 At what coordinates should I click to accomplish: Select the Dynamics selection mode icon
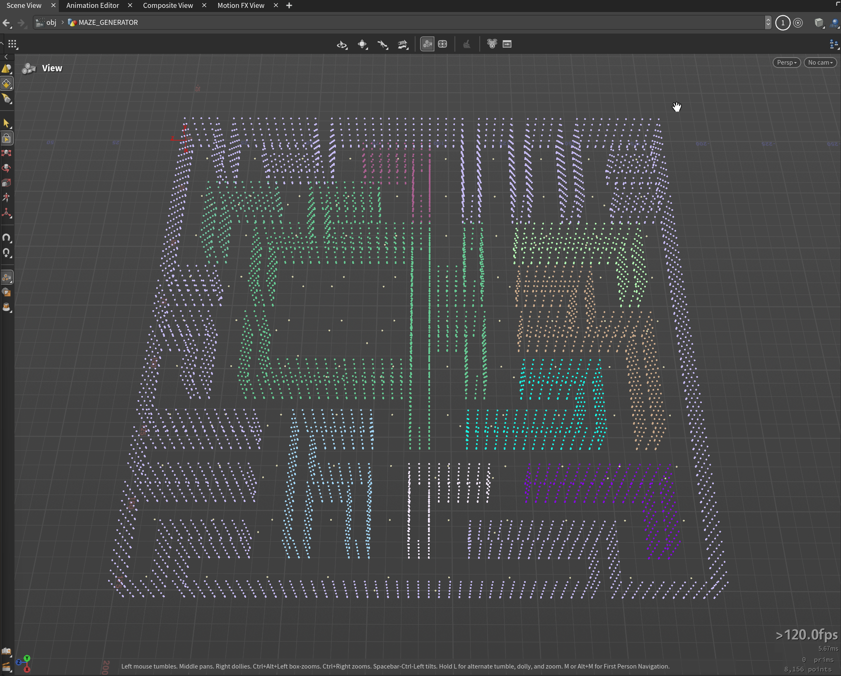click(6, 98)
